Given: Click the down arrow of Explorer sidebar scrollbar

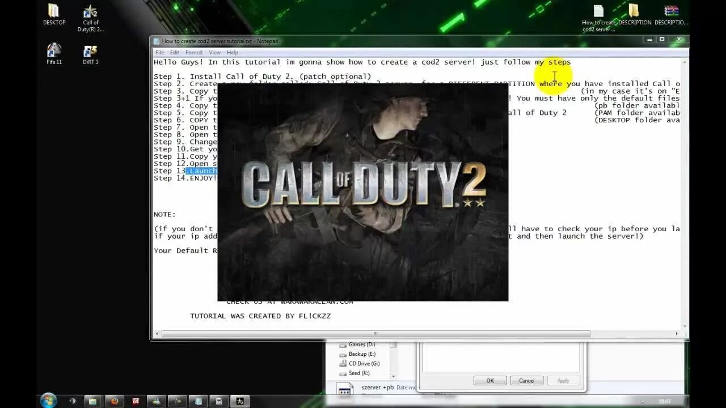Looking at the screenshot, I should pyautogui.click(x=393, y=376).
